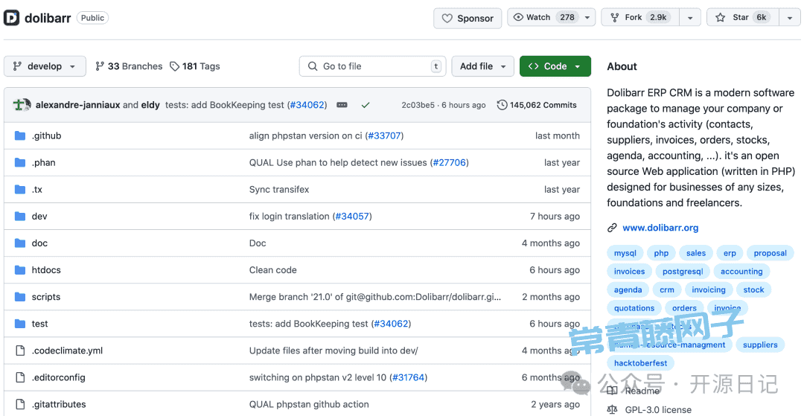Click the dev folder icon
Screen dimensions: 804x416
click(20, 217)
